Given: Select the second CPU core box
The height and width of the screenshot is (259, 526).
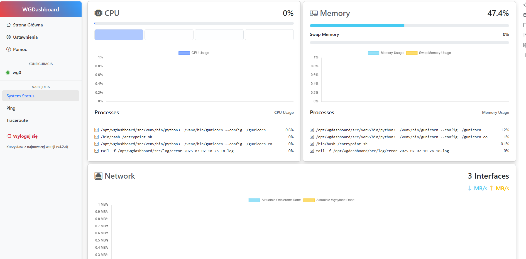Looking at the screenshot, I should [169, 35].
